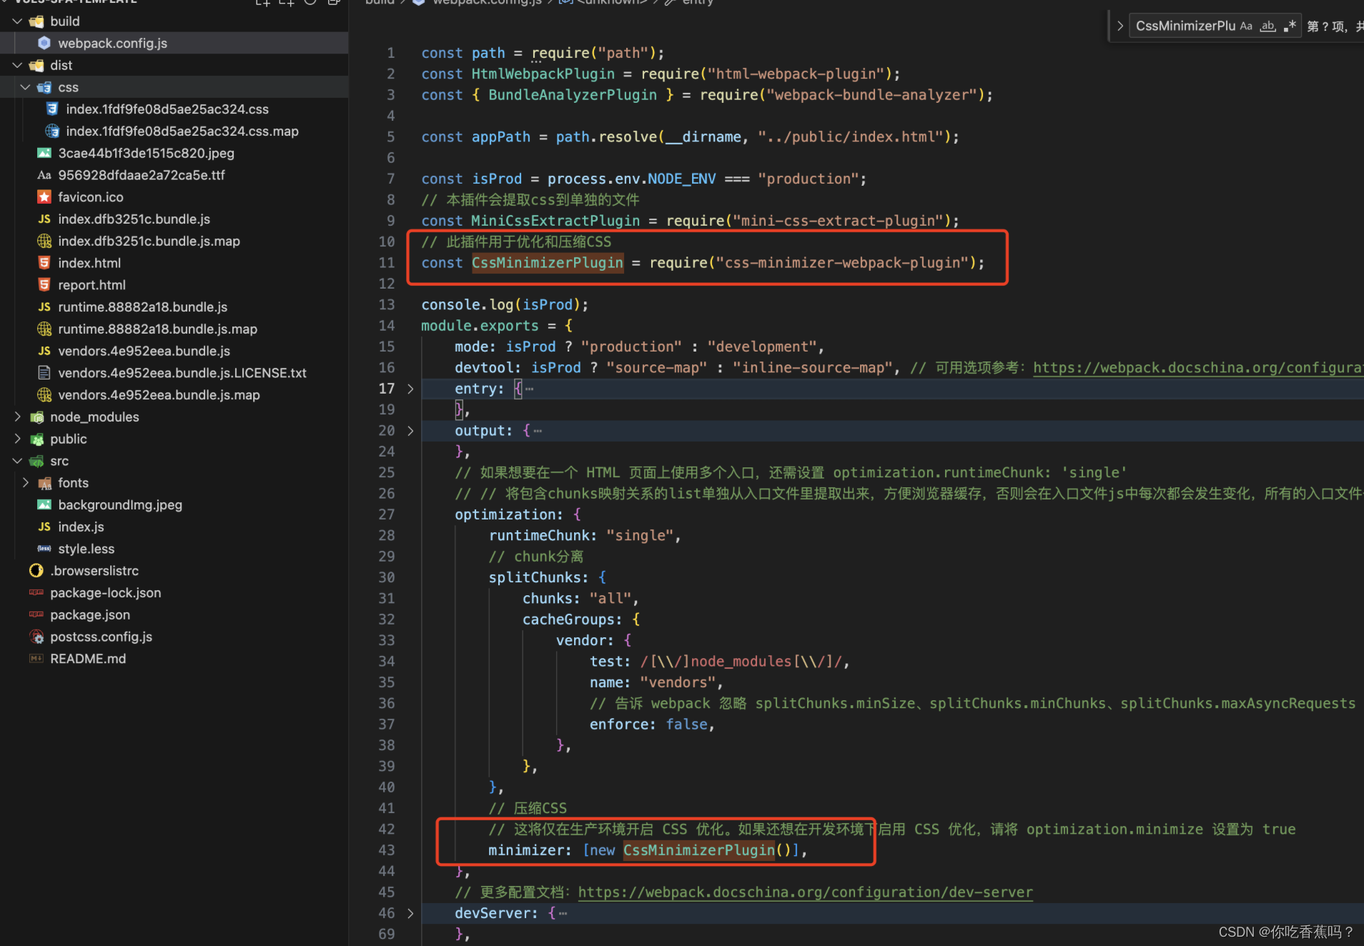Open the dev-server documentation link on line 45
1364x946 pixels.
point(806,892)
